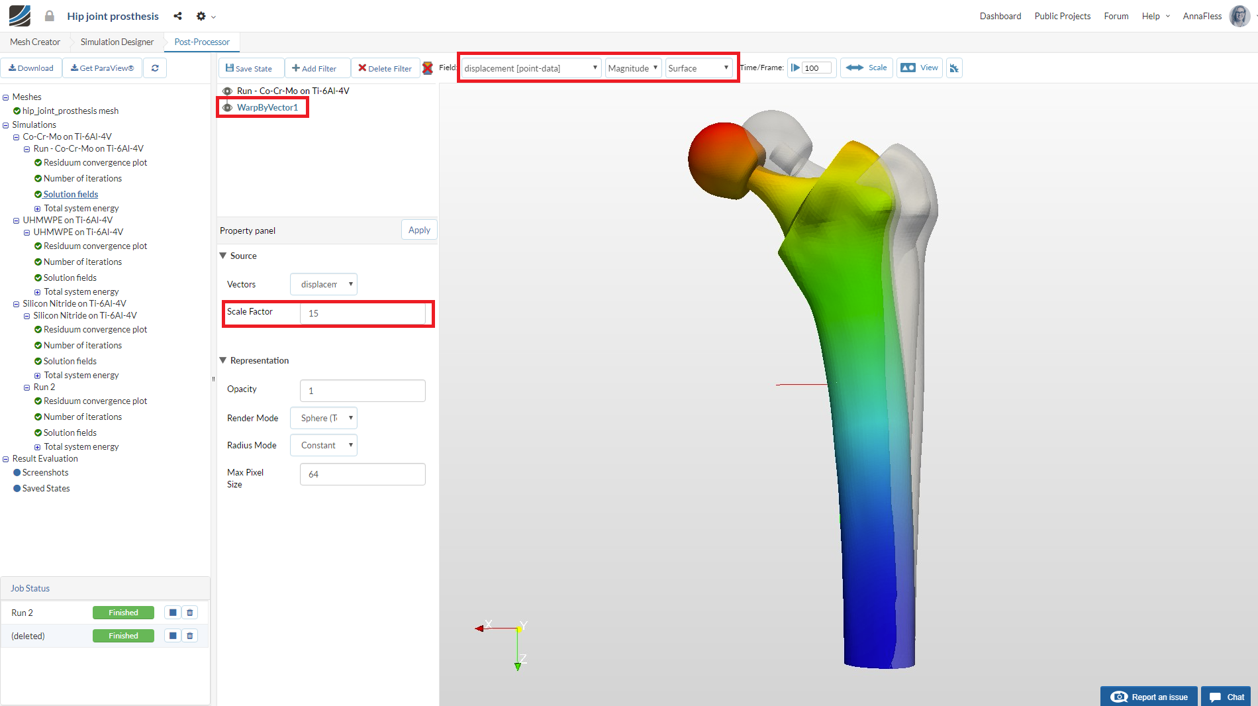Open the Forum link
Screen dimensions: 1258x706
1116,16
